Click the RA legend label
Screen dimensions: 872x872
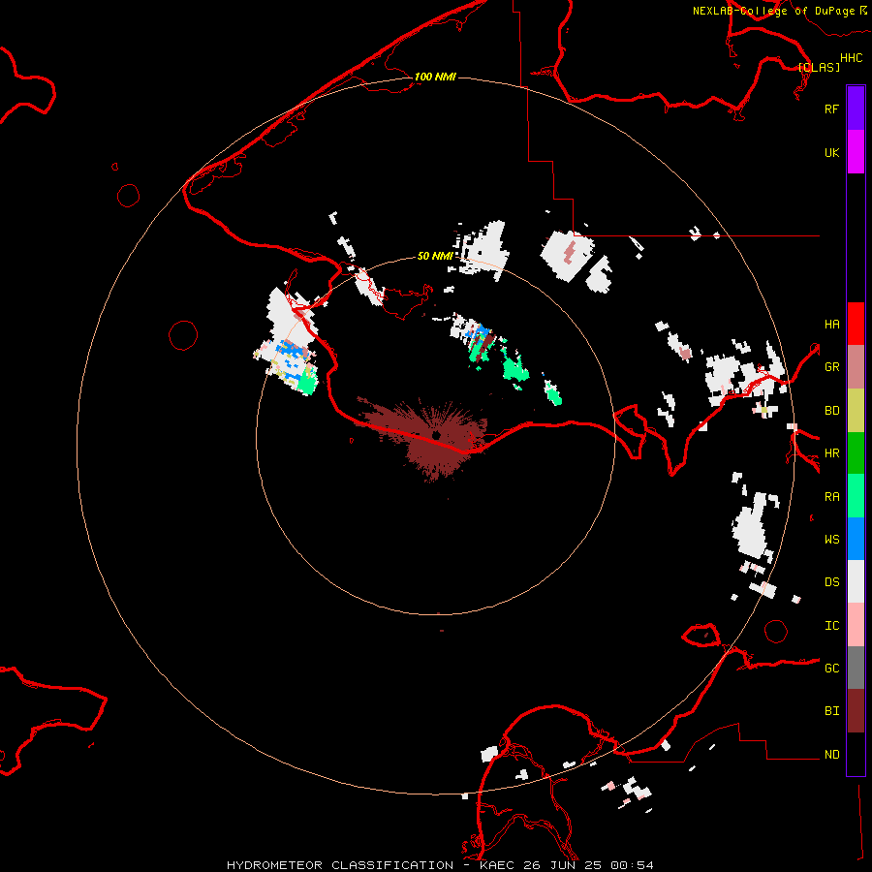[x=831, y=497]
